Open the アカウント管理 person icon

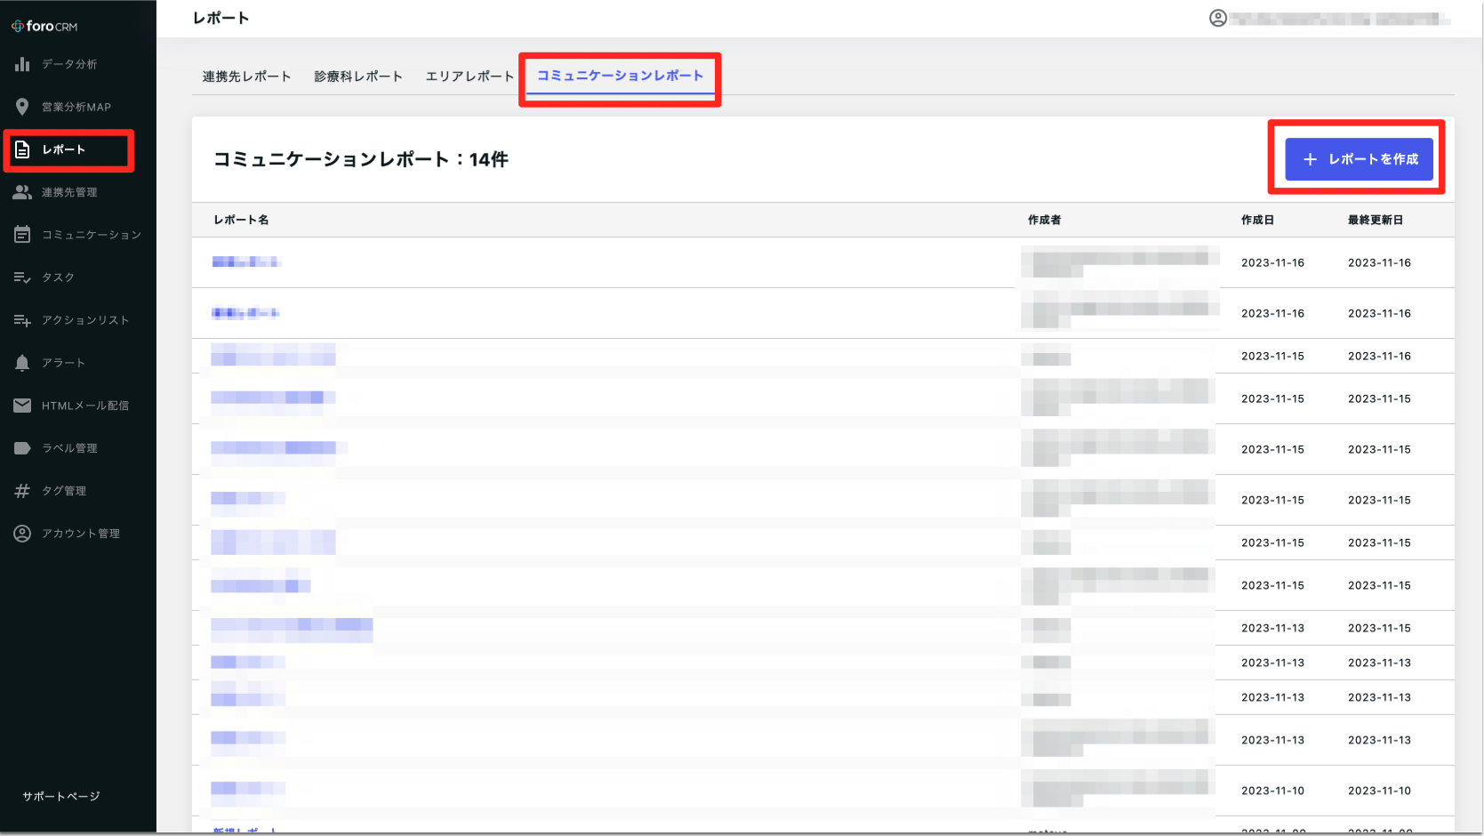coord(22,534)
